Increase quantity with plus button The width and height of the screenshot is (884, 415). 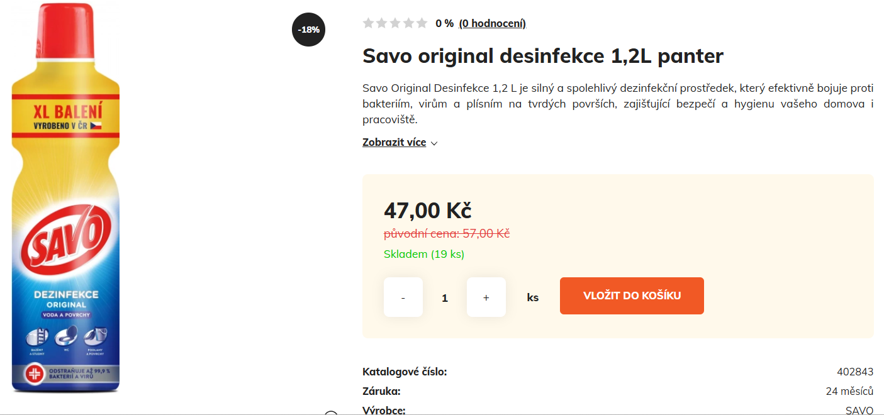486,297
